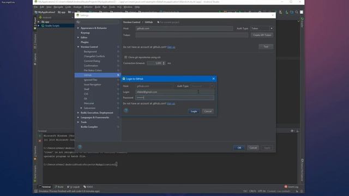
Task: Click the Login button in the GitHub dialog
Action: [194, 111]
